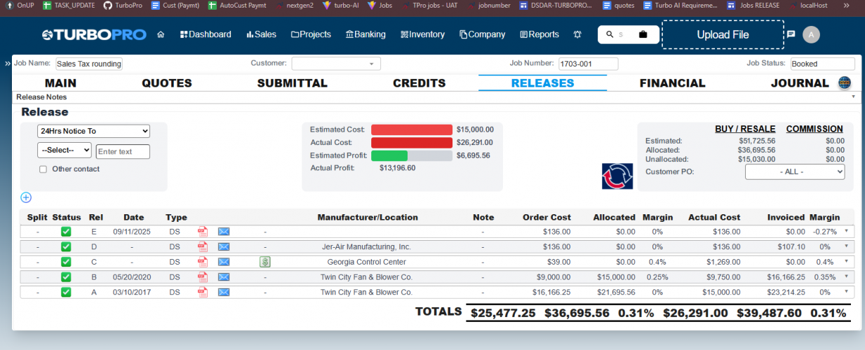Expand row arrow for release E
This screenshot has height=350, width=865.
[845, 231]
